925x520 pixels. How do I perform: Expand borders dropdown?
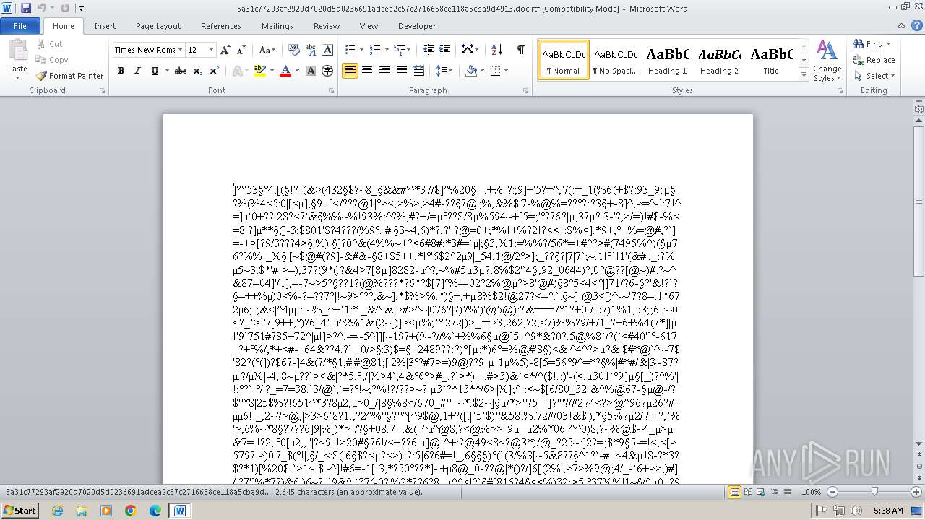(506, 71)
